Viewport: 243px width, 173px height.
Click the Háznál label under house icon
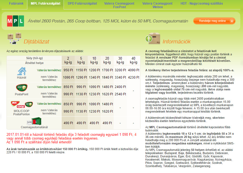click(22, 78)
